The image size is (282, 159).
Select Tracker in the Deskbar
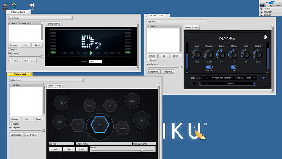(270, 9)
